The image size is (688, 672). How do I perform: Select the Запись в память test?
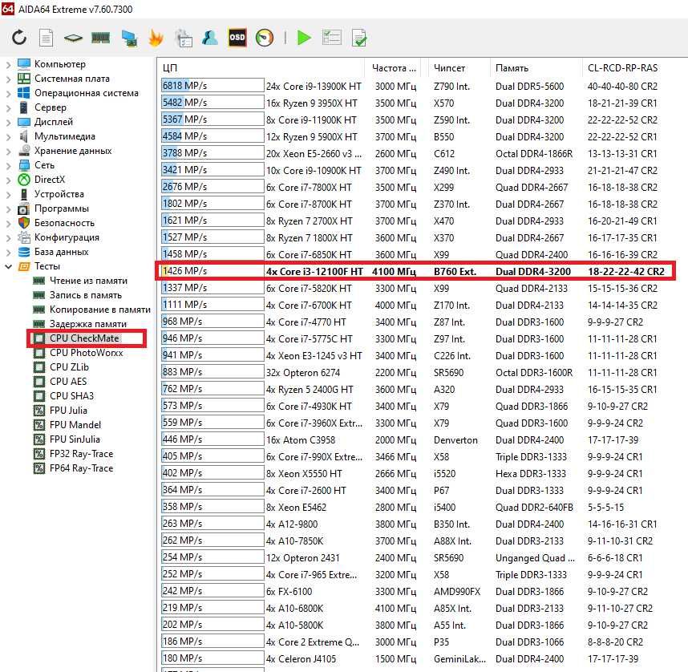pyautogui.click(x=86, y=295)
